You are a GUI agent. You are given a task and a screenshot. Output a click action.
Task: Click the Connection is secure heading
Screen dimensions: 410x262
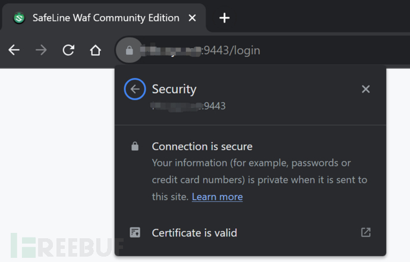pos(202,146)
